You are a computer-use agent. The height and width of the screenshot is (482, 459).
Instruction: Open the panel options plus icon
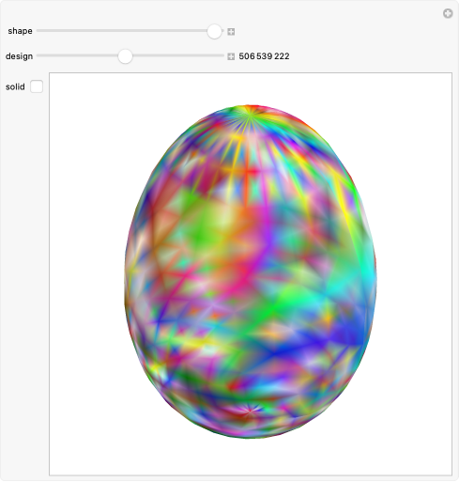pyautogui.click(x=448, y=13)
